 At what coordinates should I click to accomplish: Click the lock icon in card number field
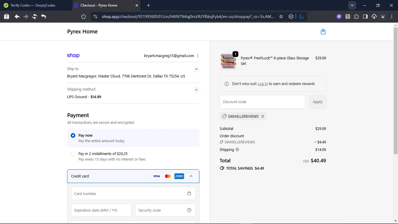click(189, 193)
